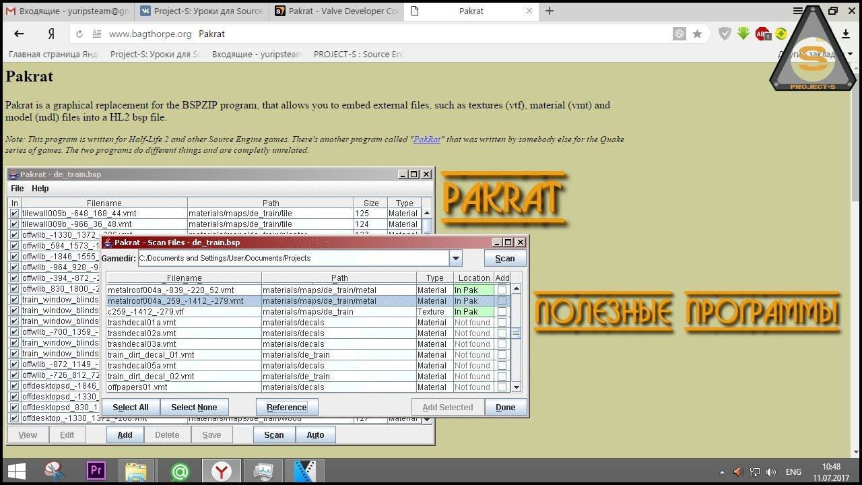Open the blue video editor taskbar icon
This screenshot has width=862, height=485.
click(305, 471)
